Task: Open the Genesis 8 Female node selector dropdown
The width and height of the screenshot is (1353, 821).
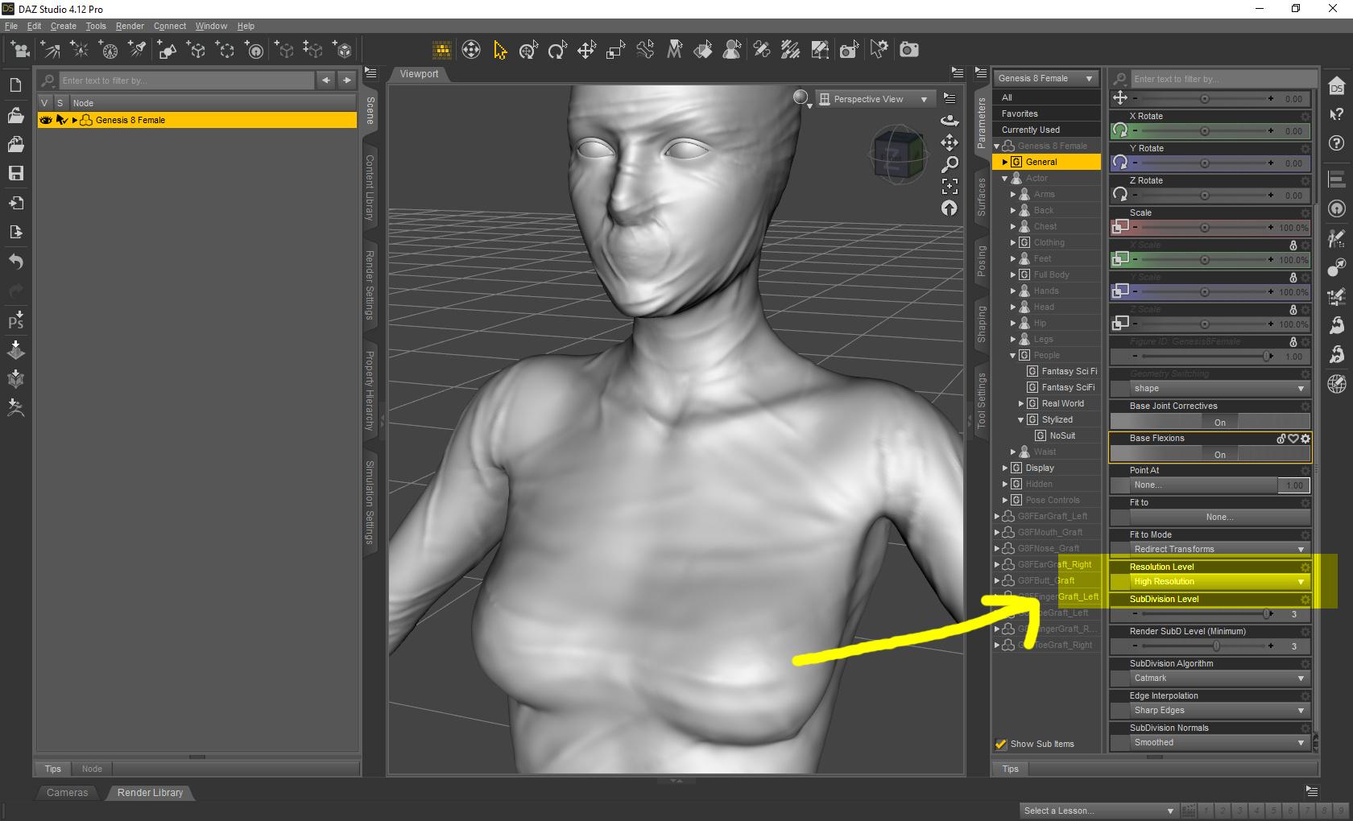Action: [x=1045, y=78]
